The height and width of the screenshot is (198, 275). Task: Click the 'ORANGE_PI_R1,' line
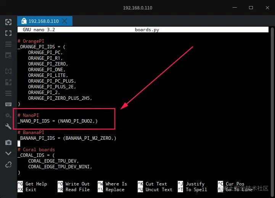(45, 58)
